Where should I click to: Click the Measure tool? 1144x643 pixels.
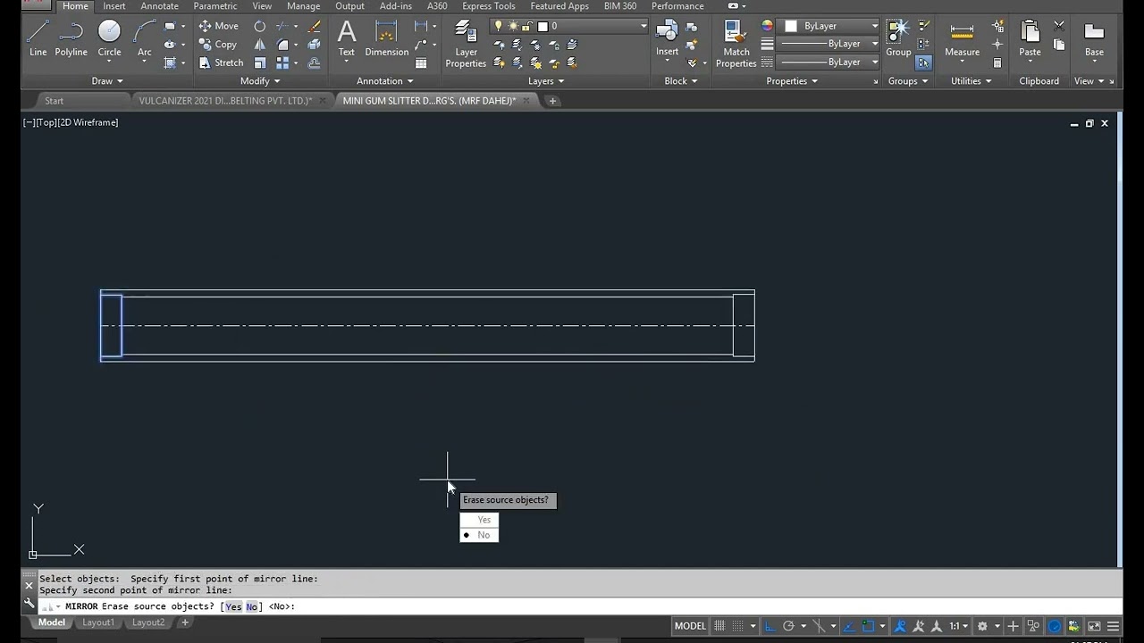[x=962, y=39]
